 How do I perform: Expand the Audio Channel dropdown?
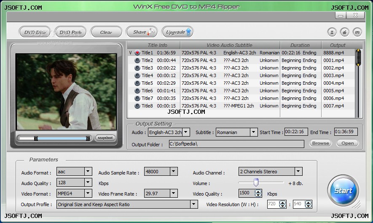point(298,171)
